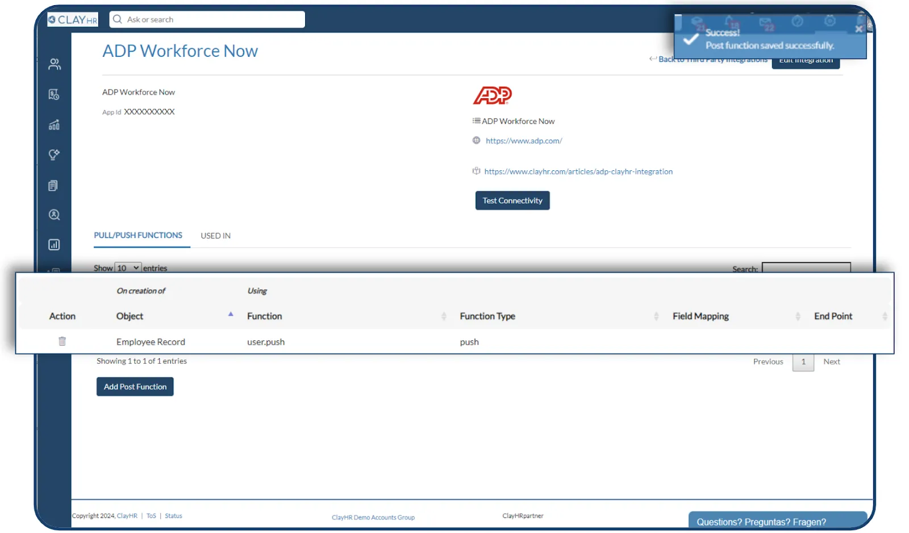Select page 1 in pagination
909x533 pixels.
point(803,362)
